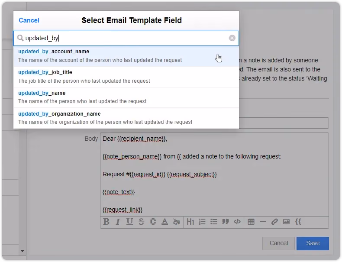The width and height of the screenshot is (342, 262).
Task: Select the updated_by_name field
Action: [x=126, y=97]
